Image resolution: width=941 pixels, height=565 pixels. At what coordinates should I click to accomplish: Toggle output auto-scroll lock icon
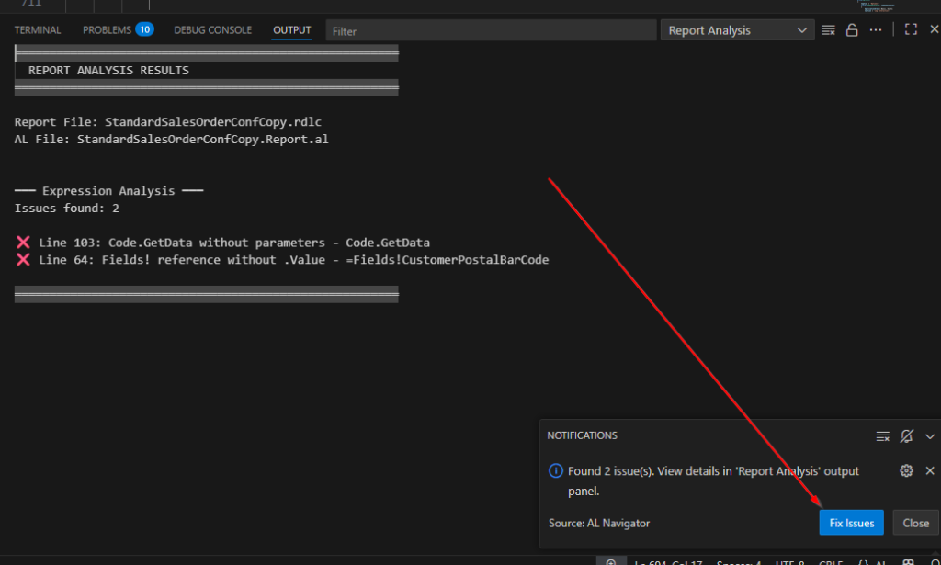pos(852,30)
